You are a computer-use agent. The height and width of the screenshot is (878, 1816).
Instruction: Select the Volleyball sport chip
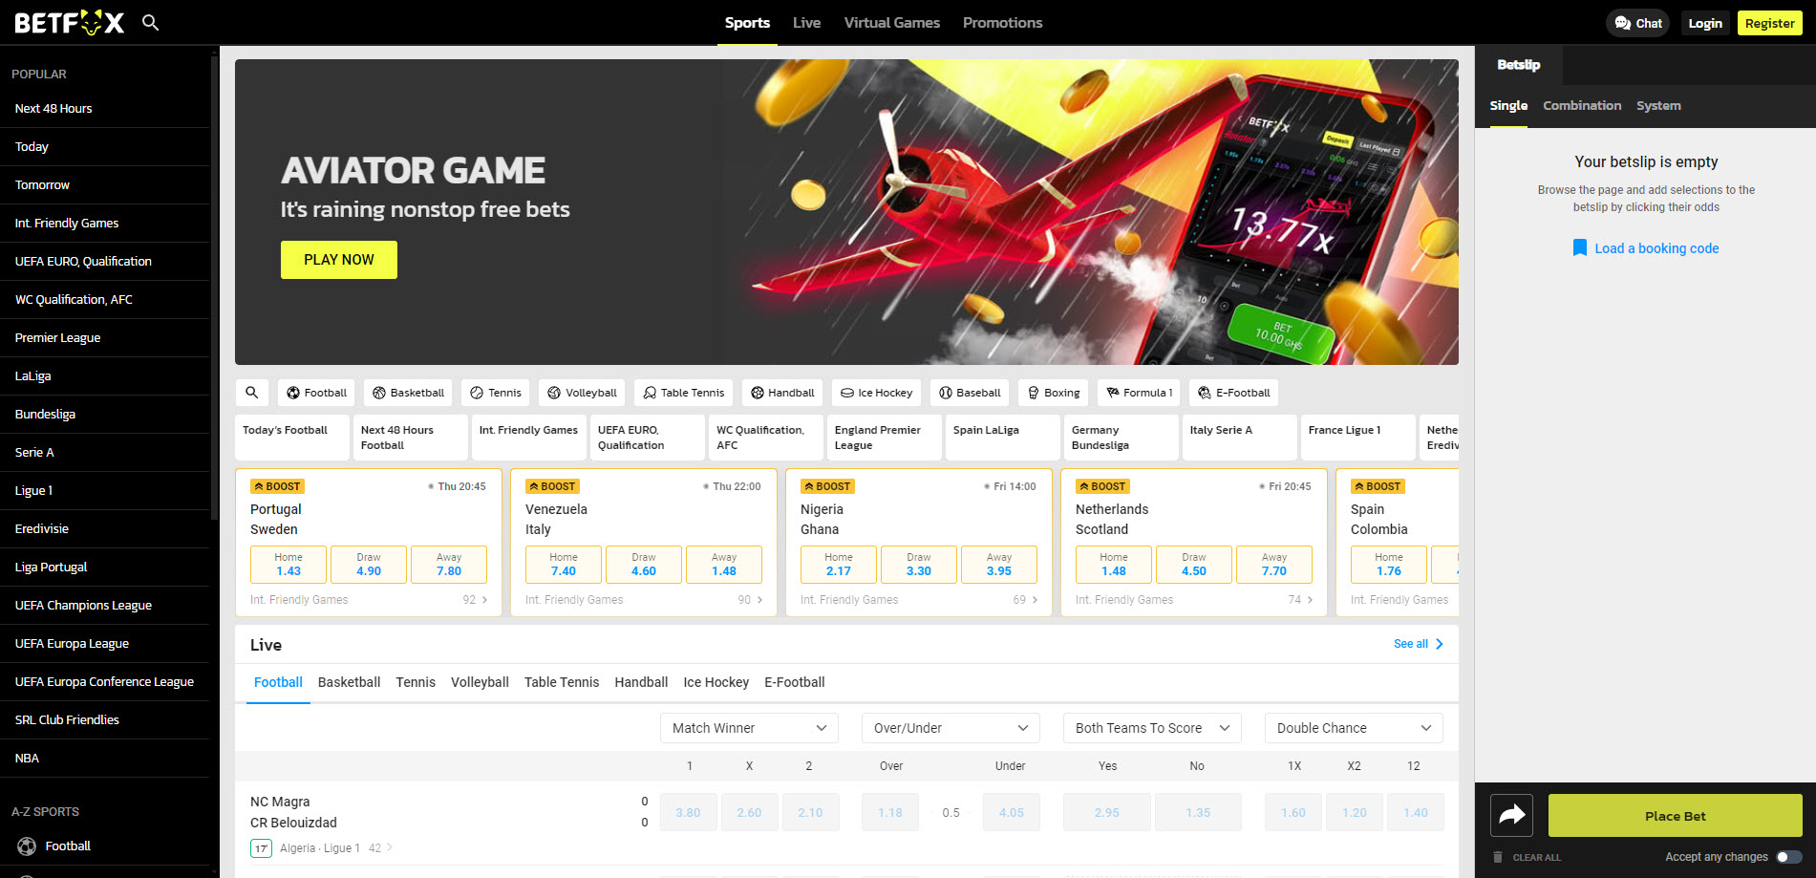tap(582, 393)
